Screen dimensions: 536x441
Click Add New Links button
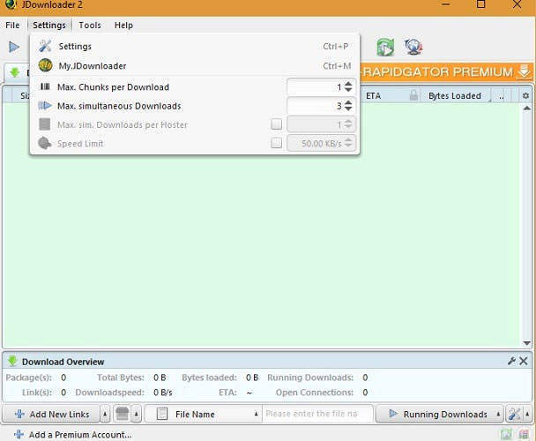[51, 414]
